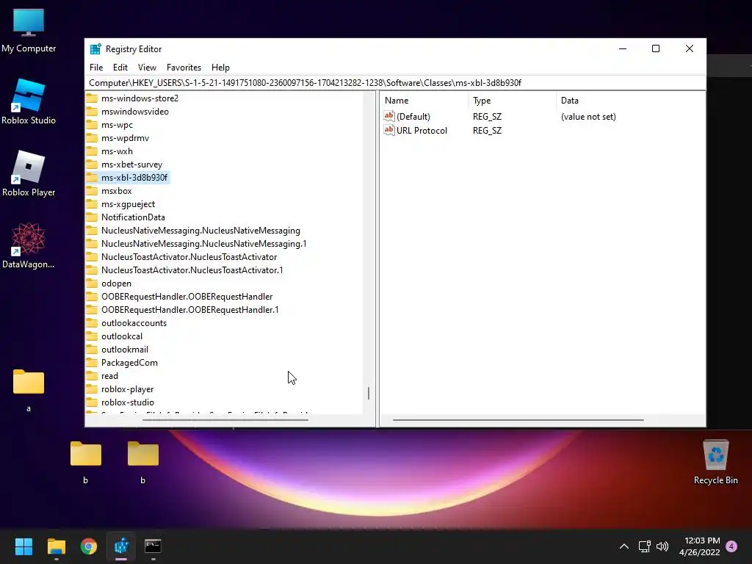Select the DataWagon desktop shortcut
Image resolution: width=752 pixels, height=564 pixels.
pyautogui.click(x=29, y=245)
